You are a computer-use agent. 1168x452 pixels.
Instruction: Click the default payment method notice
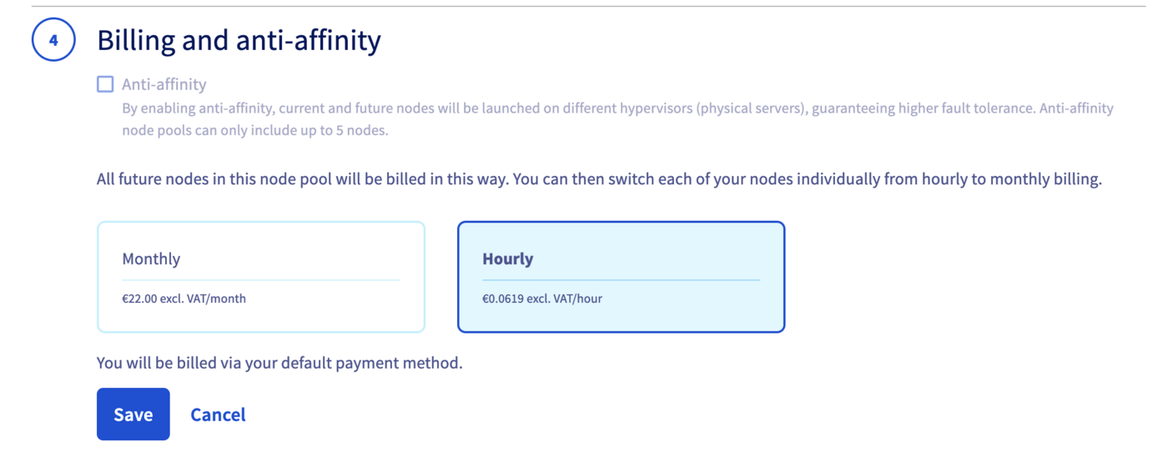coord(279,363)
